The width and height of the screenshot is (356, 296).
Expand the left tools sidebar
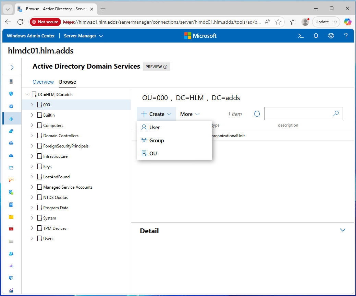tap(12, 68)
